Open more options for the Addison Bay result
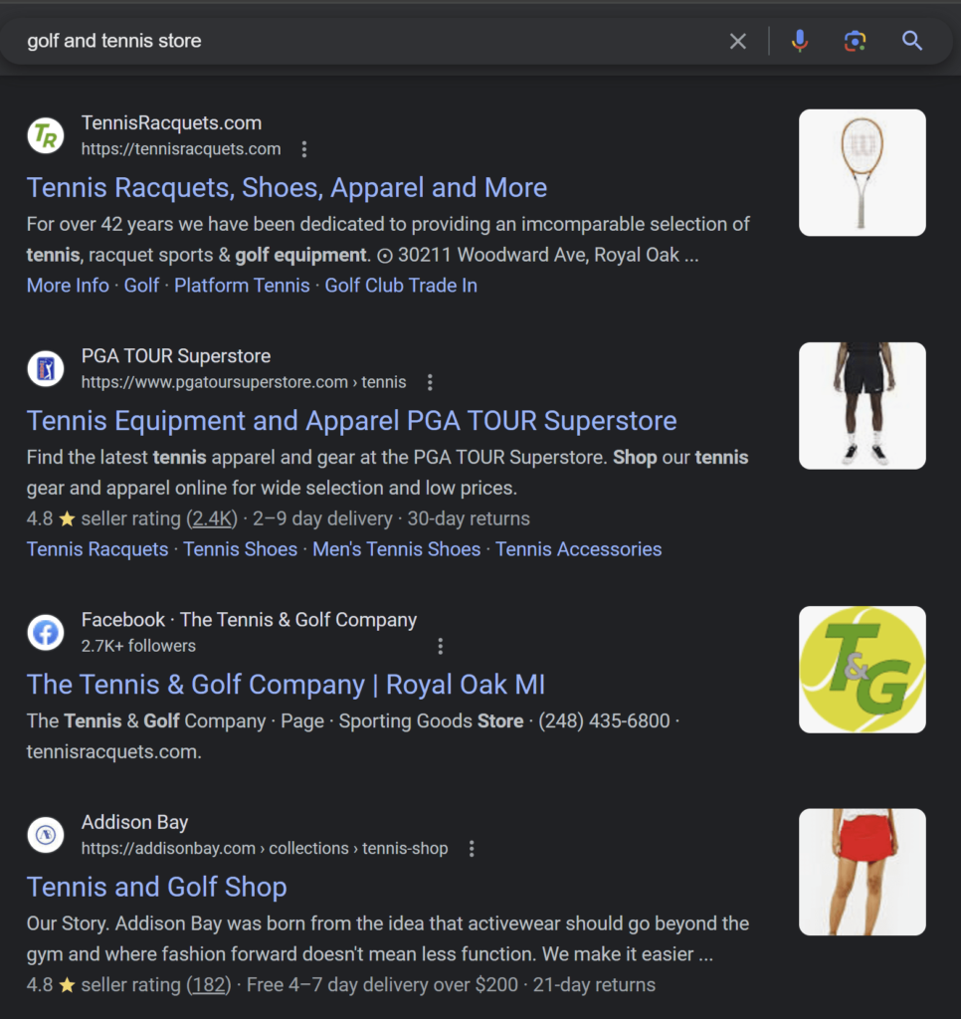The width and height of the screenshot is (961, 1019). (472, 849)
